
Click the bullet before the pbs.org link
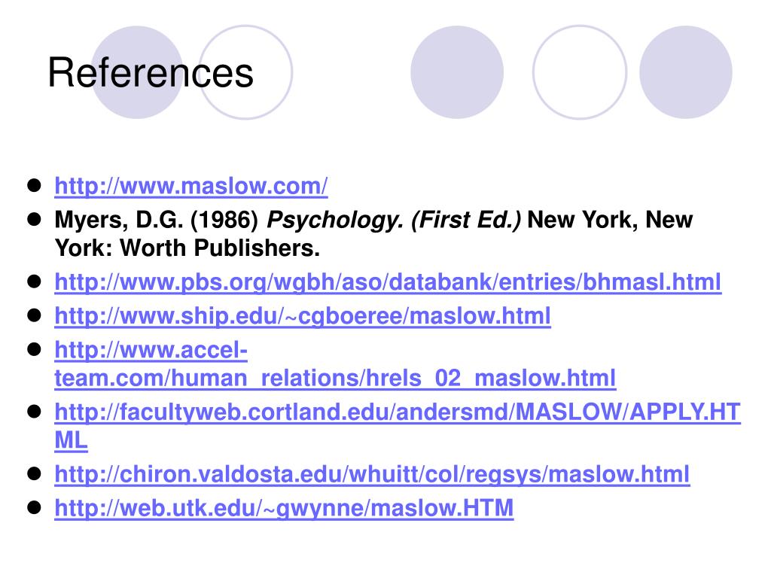[35, 281]
